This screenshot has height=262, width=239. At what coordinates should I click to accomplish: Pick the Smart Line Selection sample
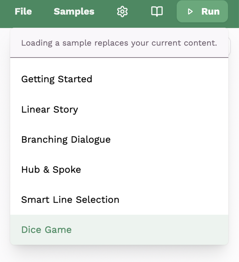coord(70,200)
